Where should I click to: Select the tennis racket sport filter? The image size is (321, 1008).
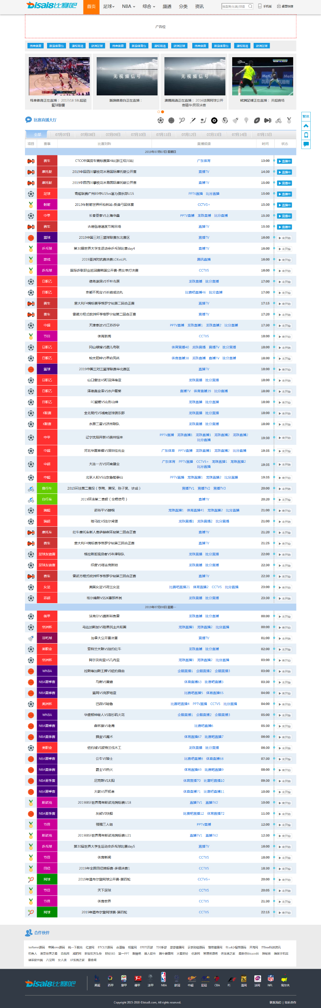(182, 120)
